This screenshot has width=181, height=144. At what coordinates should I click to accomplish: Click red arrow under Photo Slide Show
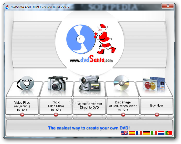[56, 115]
